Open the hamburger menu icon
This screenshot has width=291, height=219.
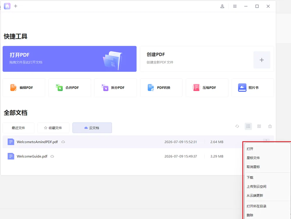[235, 6]
